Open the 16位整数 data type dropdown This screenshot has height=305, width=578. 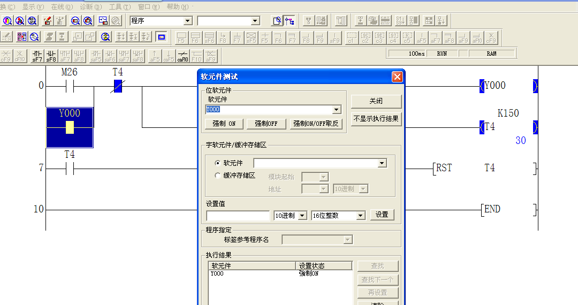pos(360,216)
